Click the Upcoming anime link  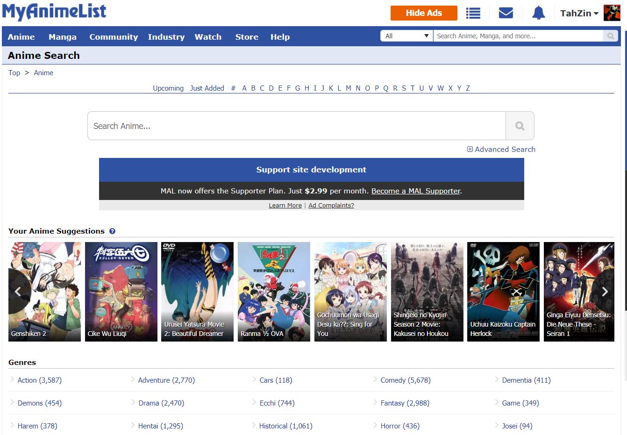168,88
